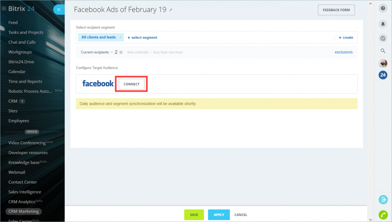Screen dimensions: 392x222
Task: Edit campaign title with pencil icon
Action: (171, 10)
